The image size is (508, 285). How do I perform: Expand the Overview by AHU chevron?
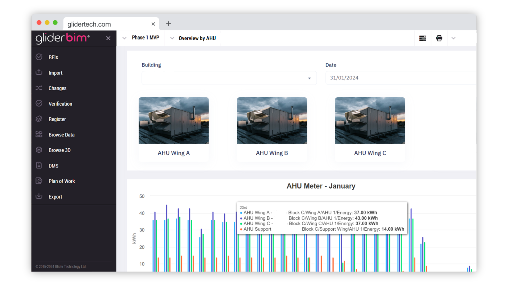pos(172,38)
